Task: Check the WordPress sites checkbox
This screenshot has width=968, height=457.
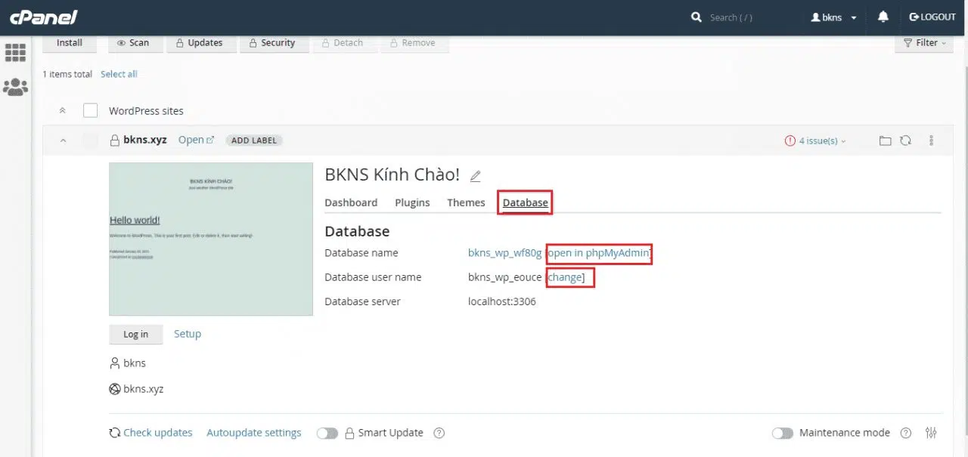Action: pos(91,110)
